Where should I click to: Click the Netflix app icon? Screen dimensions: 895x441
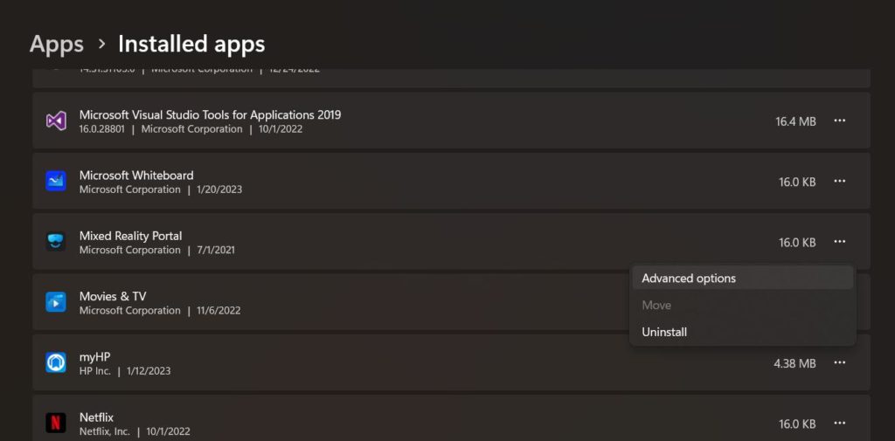[x=56, y=424]
